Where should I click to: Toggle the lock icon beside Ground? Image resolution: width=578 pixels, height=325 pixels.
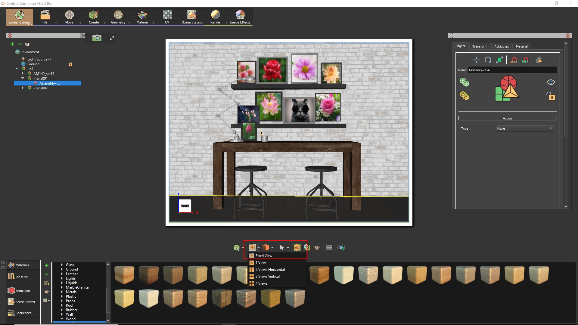click(70, 64)
